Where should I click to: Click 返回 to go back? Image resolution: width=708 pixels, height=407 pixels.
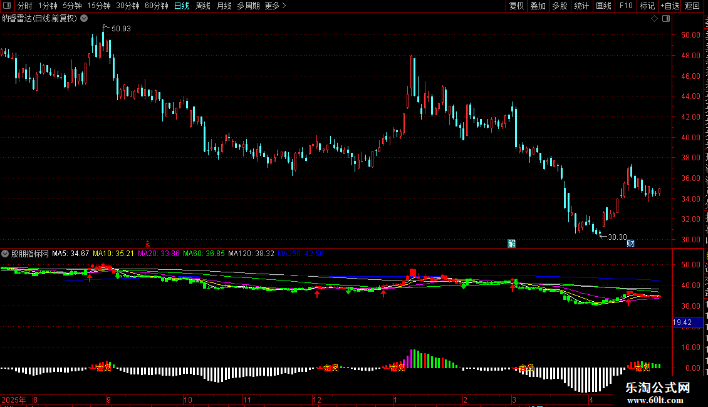(x=692, y=6)
